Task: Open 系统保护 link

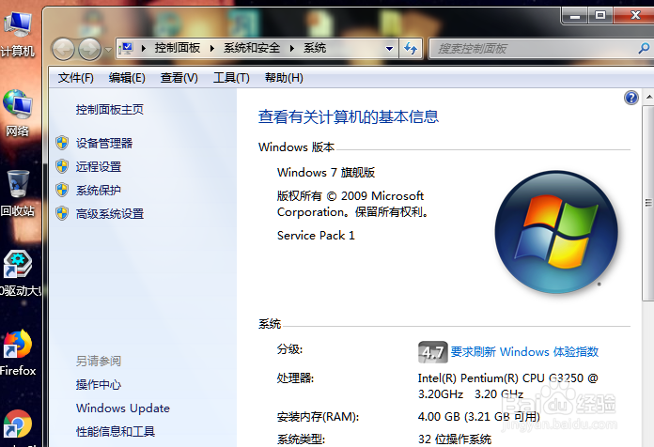Action: click(x=99, y=190)
